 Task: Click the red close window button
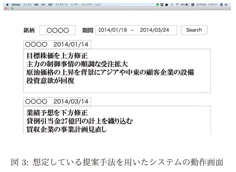tap(6, 8)
